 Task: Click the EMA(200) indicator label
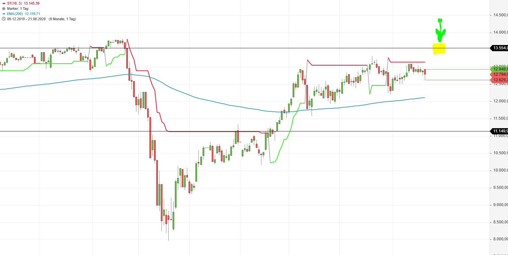pyautogui.click(x=15, y=14)
